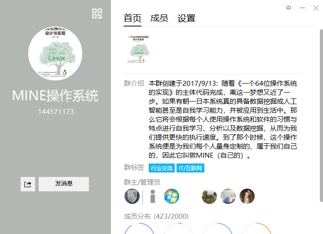Click the green-marked member distribution ring
Image resolution: width=323 pixels, height=234 pixels.
coord(178,229)
